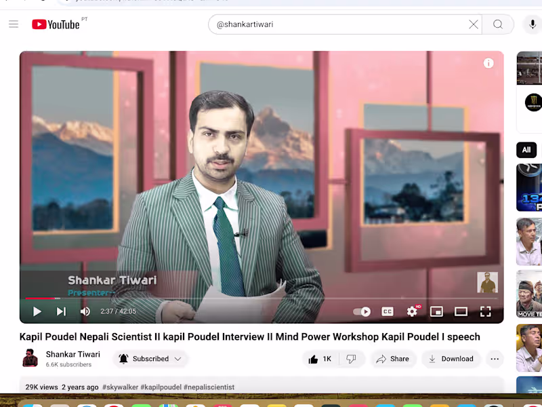
Task: Open more actions three-dot menu
Action: click(495, 359)
